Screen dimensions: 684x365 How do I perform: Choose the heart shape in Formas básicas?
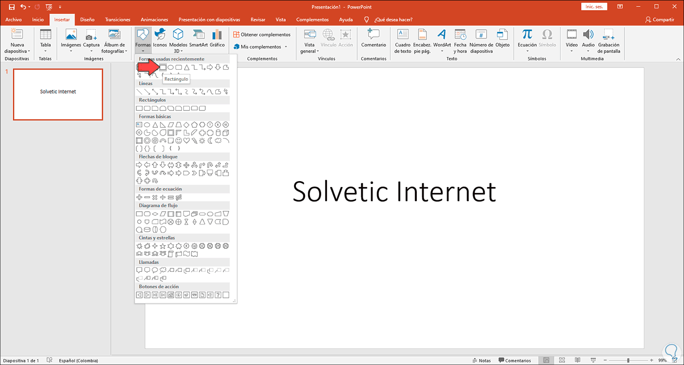[x=187, y=141]
